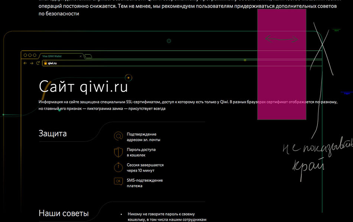Screen dimensions: 353x222
Task: Select the shield icon for wallet password
Action: 118,152
